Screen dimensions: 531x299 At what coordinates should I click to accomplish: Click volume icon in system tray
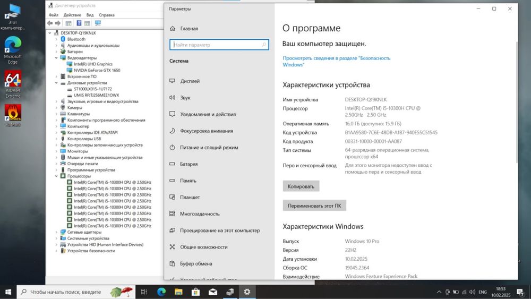tap(473, 292)
